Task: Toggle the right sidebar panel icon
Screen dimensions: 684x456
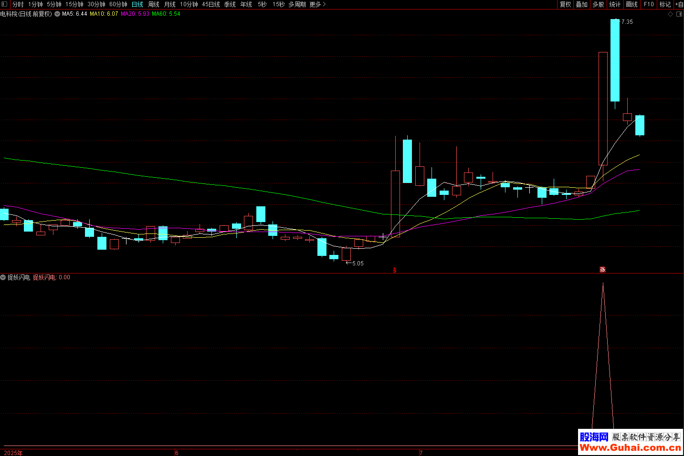Action: [x=679, y=14]
